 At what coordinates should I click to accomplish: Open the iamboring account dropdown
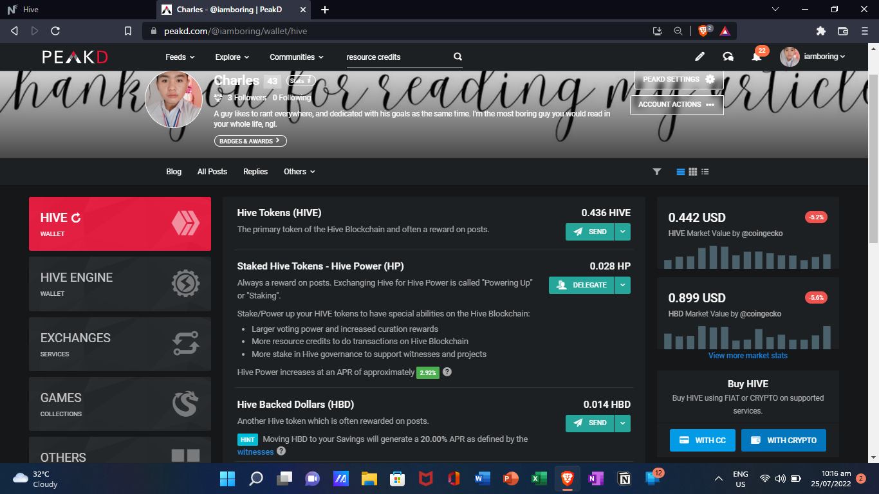click(813, 57)
